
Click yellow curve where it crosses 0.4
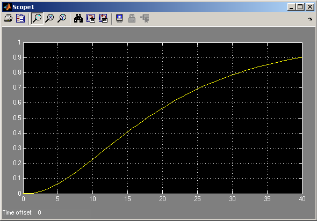(127, 133)
